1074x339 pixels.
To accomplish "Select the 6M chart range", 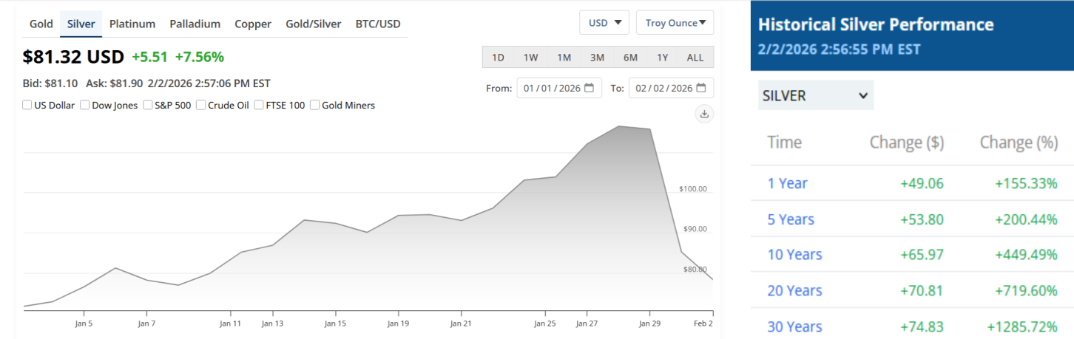I will coord(630,57).
